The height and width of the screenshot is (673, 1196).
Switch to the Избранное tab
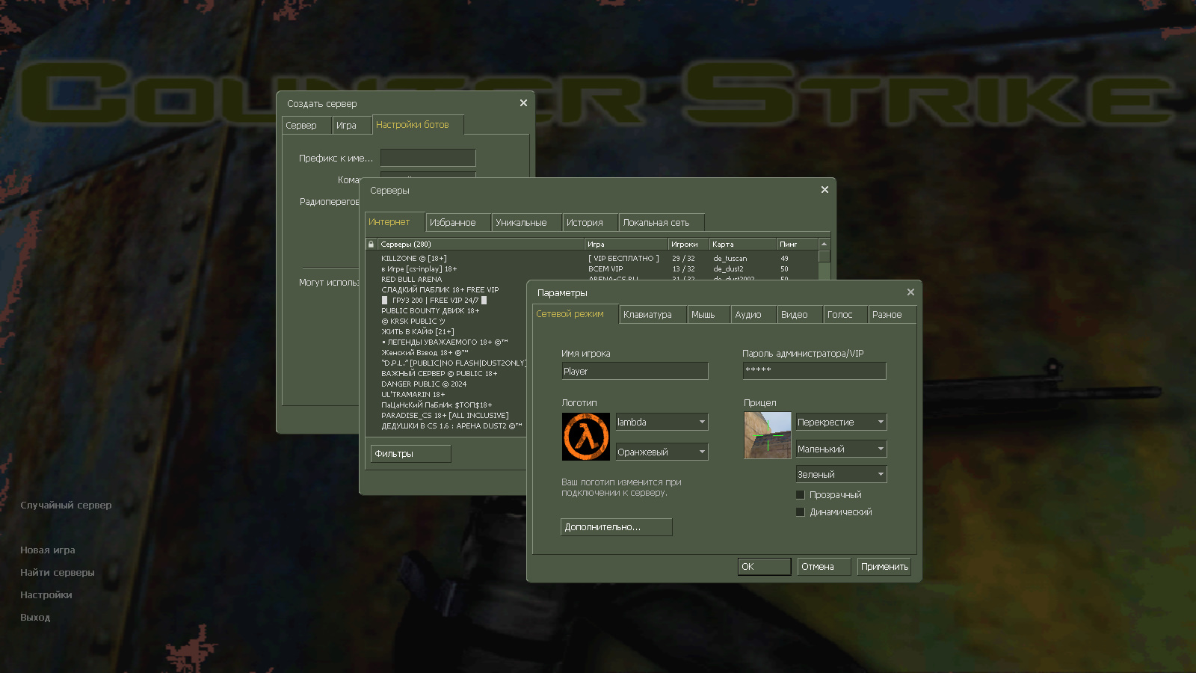(457, 222)
